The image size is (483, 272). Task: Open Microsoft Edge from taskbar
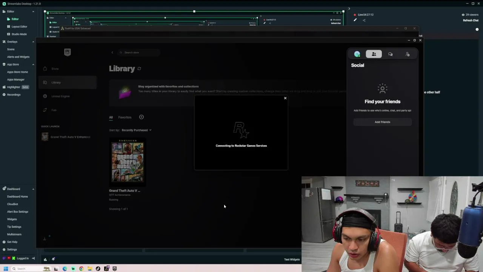(x=65, y=269)
